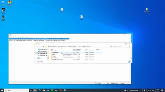Open the Формат menu in Notepad
The height and width of the screenshot is (92, 165).
pos(19,37)
